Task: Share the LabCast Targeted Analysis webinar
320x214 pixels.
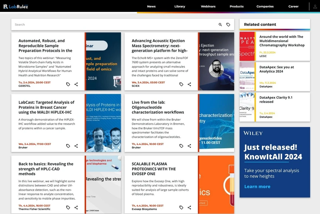Action: [x=76, y=146]
